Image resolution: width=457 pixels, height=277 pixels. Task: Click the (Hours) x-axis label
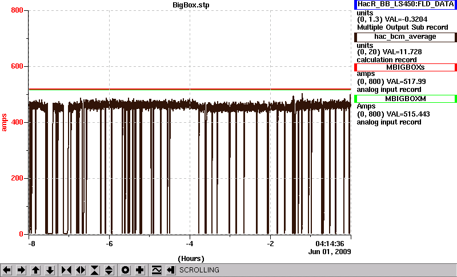coord(191,259)
